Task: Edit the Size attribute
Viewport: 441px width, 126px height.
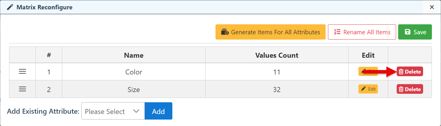Action: (368, 89)
